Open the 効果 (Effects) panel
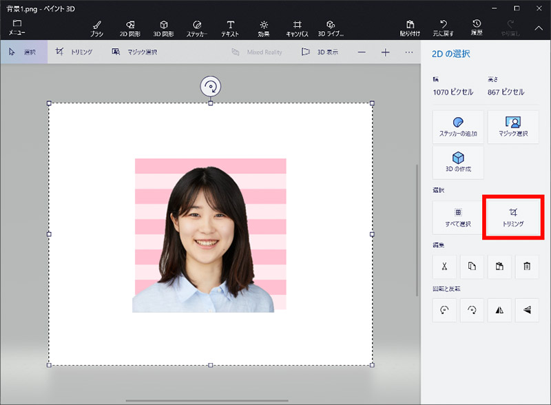This screenshot has width=551, height=405. click(x=264, y=28)
